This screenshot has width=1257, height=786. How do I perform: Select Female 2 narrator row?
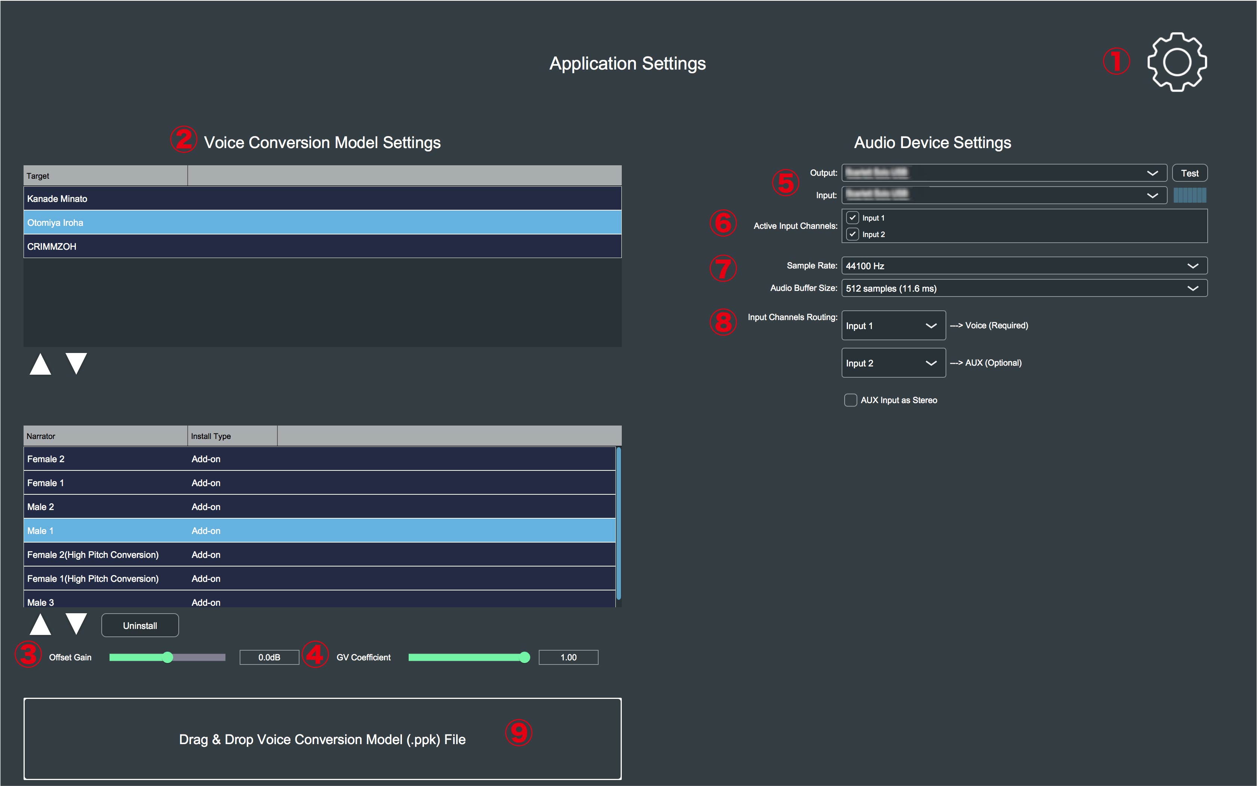coord(319,459)
